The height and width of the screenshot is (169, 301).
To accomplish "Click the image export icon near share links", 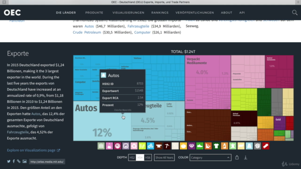I will click(24, 161).
